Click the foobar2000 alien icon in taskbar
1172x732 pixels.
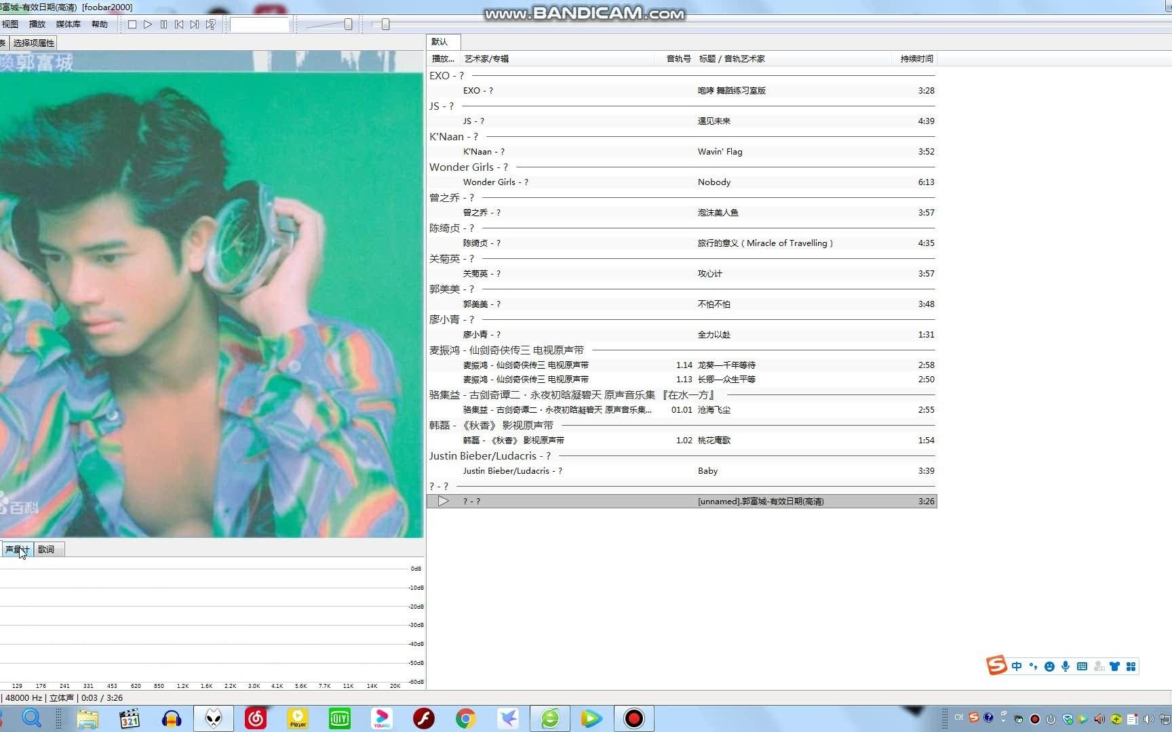click(x=214, y=718)
